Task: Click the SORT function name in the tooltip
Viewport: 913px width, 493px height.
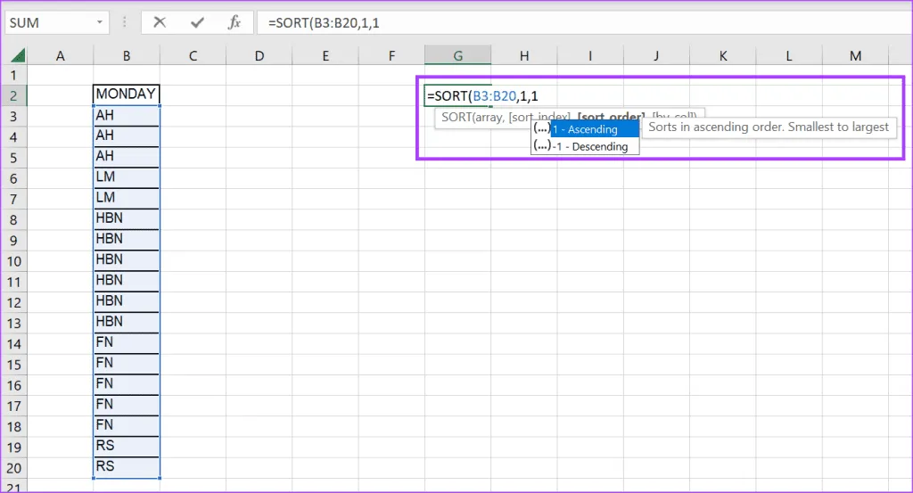Action: click(456, 116)
